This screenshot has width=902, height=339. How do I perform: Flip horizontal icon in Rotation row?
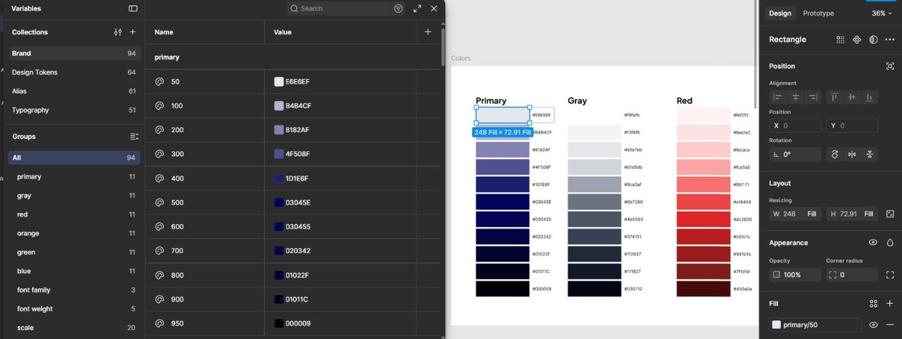pyautogui.click(x=852, y=154)
